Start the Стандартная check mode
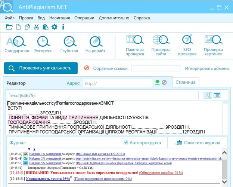This screenshot has height=187, width=233. tap(17, 45)
